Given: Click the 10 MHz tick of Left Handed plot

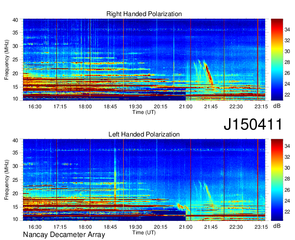Looking at the screenshot, I should [x=15, y=219].
